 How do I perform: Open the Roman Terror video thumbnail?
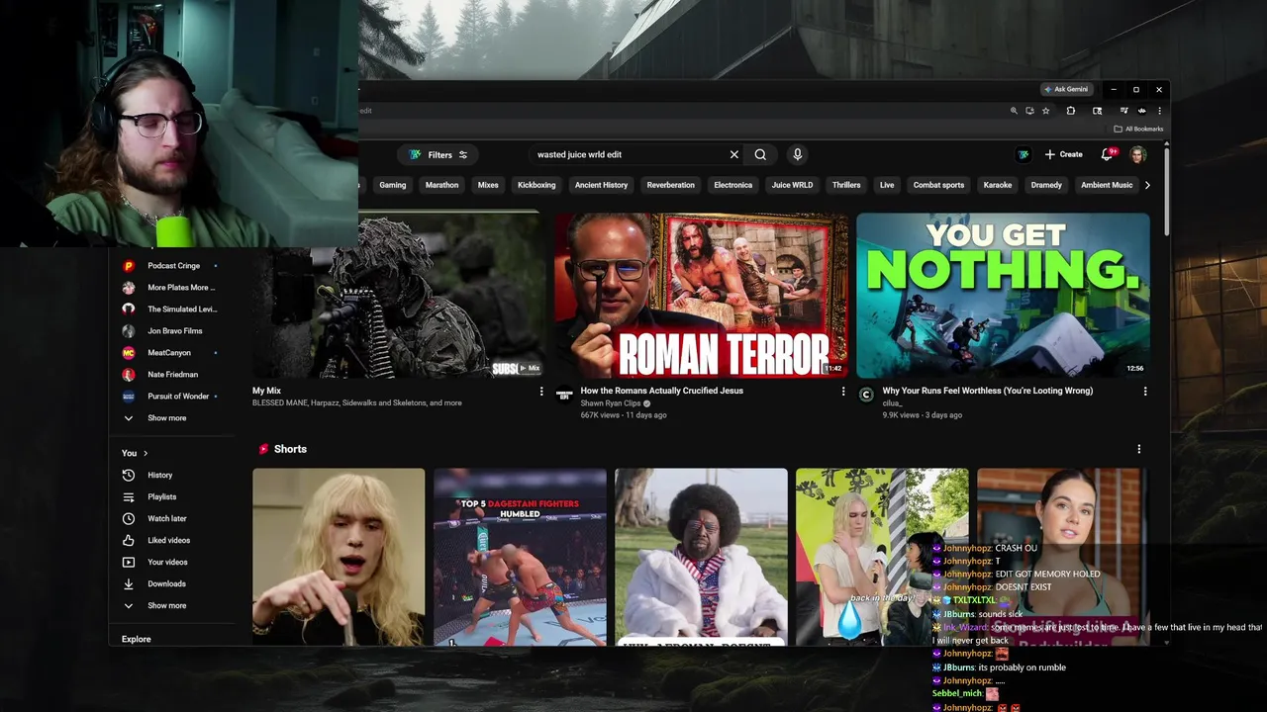(701, 295)
